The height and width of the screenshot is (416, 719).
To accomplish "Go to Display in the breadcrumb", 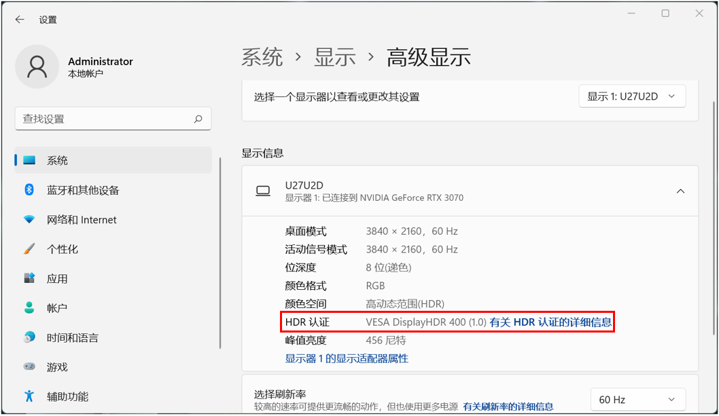I will [334, 57].
